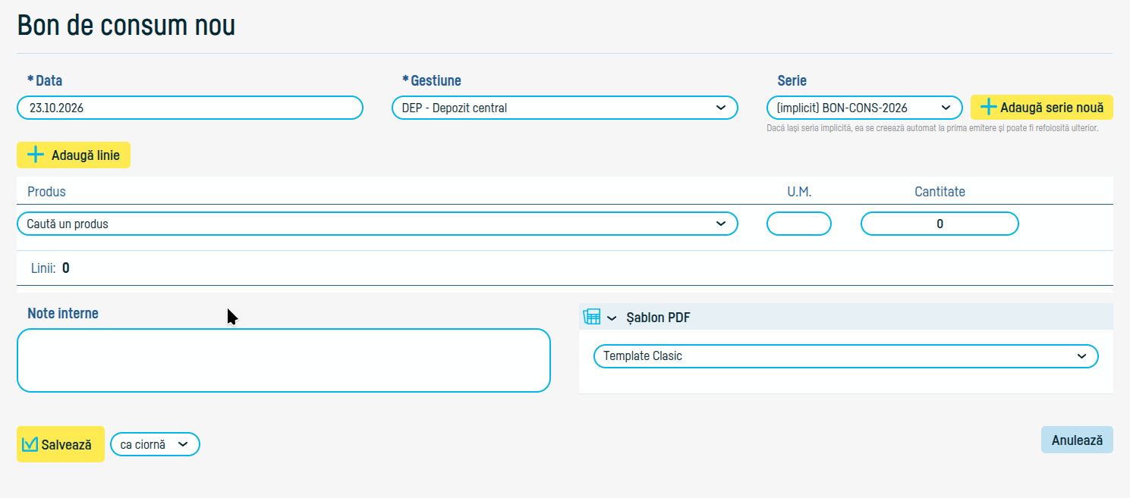
Task: Click the Data field showing 23.10.2026
Action: tap(190, 108)
